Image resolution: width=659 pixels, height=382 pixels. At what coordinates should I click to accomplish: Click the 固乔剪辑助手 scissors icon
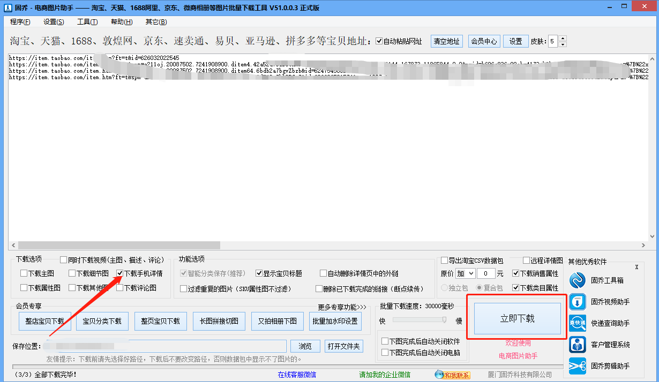click(578, 366)
